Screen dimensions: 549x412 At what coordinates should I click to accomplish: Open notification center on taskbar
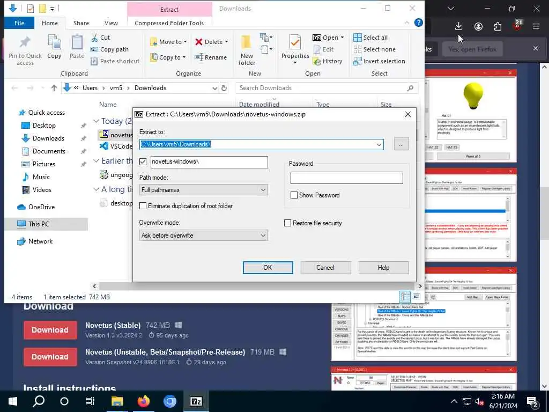pos(532,402)
